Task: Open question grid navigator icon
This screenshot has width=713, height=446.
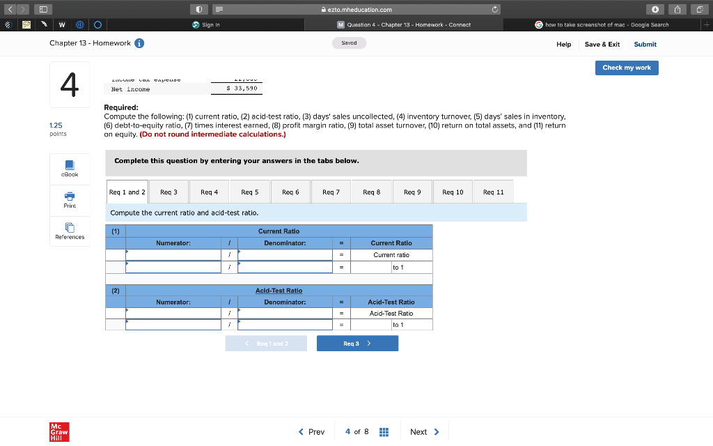Action: (384, 432)
